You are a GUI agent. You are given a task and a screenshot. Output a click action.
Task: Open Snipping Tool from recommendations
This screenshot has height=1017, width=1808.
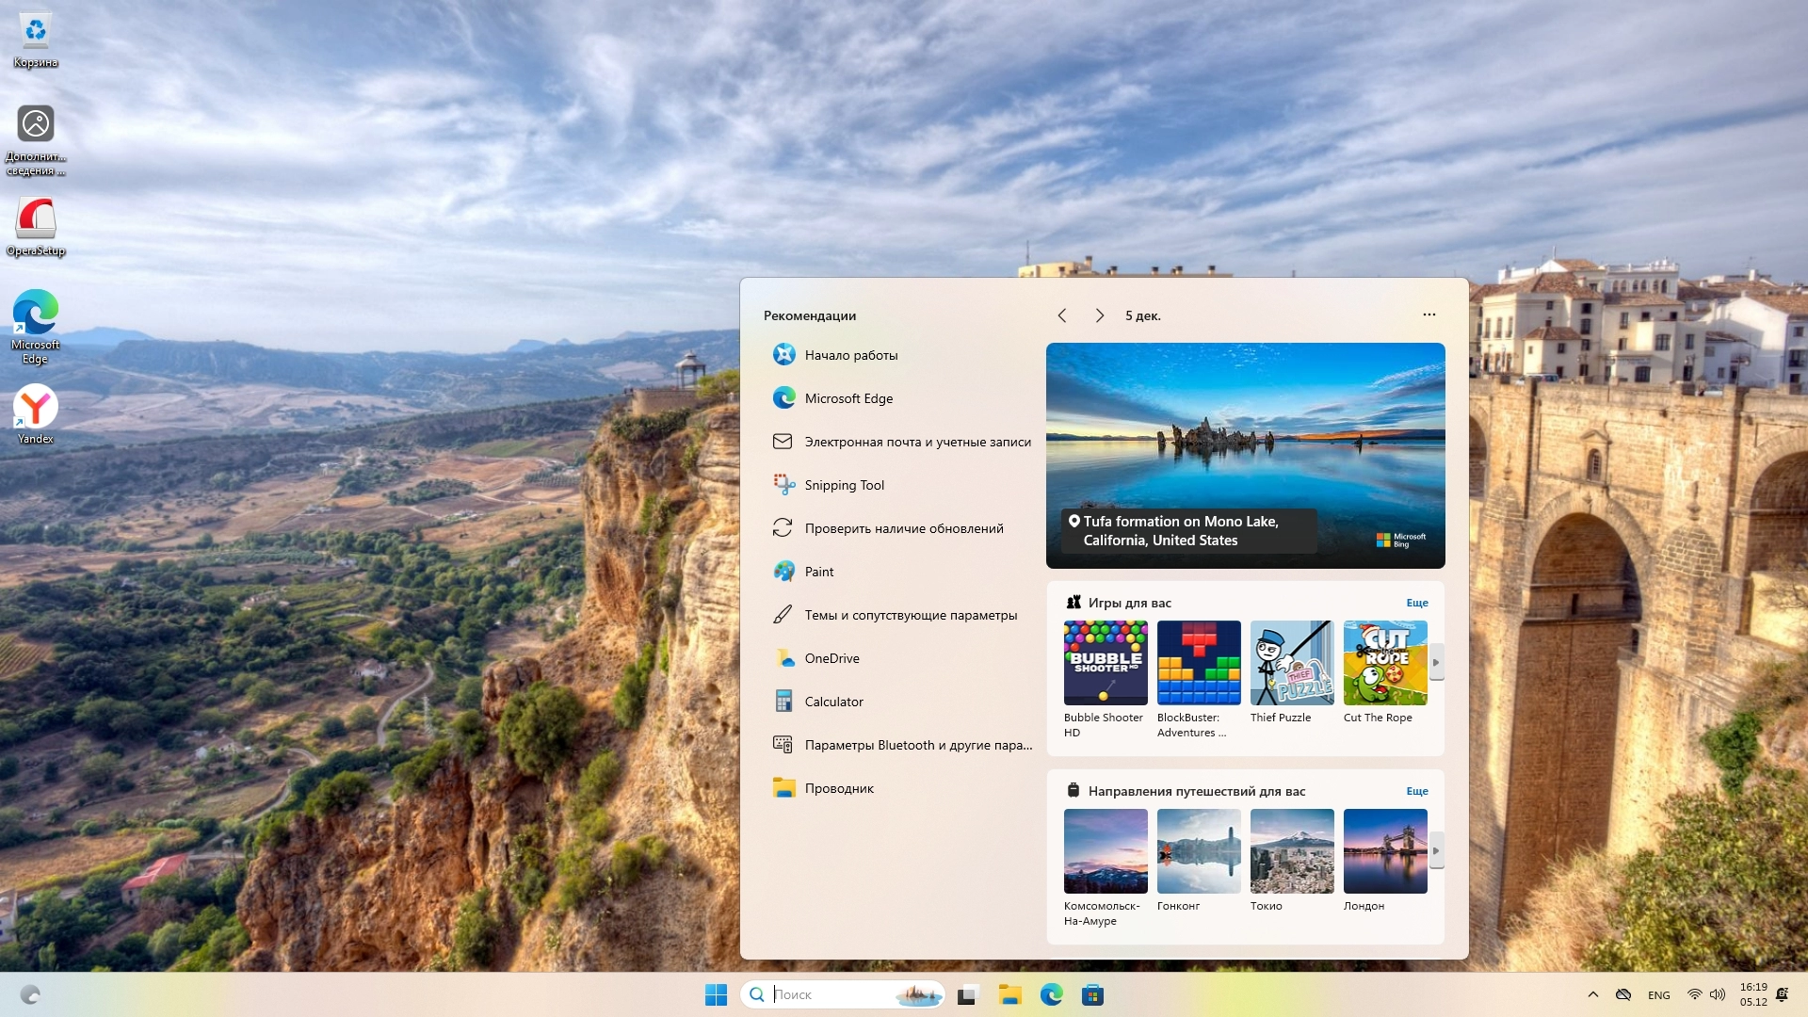pos(844,485)
